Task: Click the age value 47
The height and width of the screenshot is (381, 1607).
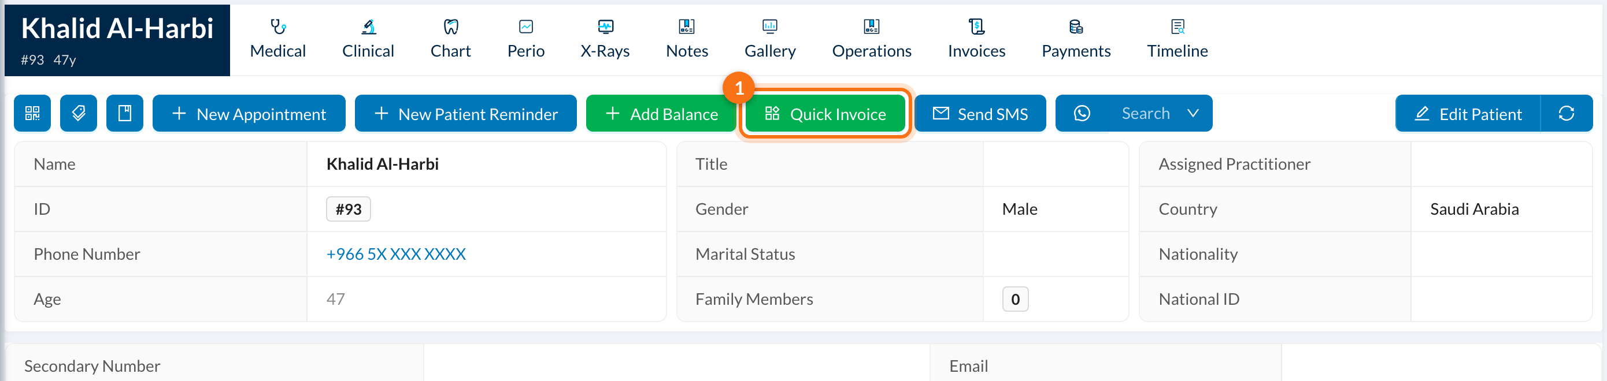Action: click(x=336, y=300)
